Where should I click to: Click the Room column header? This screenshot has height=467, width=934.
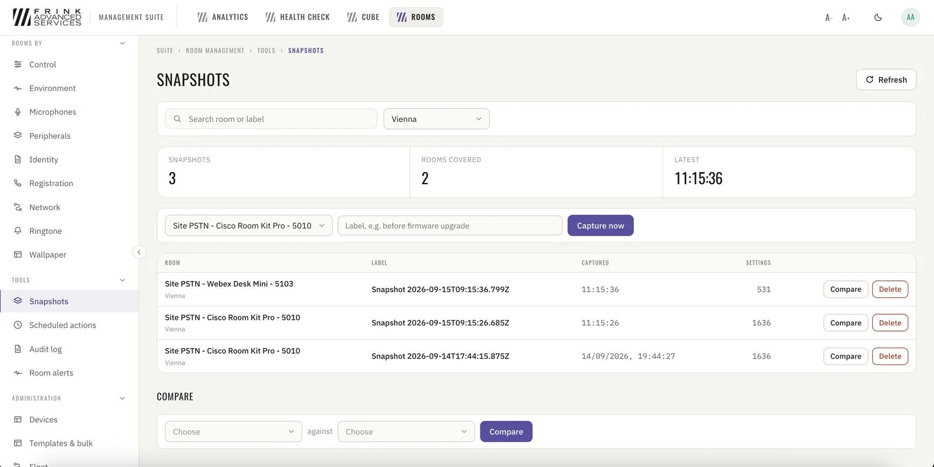pyautogui.click(x=173, y=263)
